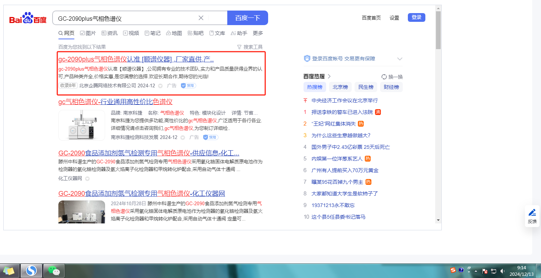Select the 网页 search tab

click(x=66, y=33)
